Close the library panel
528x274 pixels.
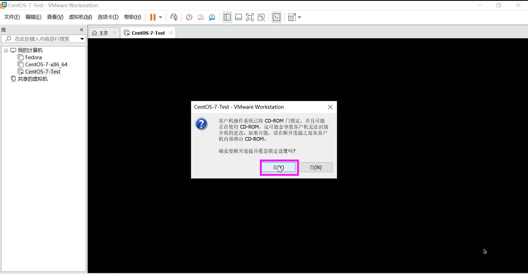81,30
